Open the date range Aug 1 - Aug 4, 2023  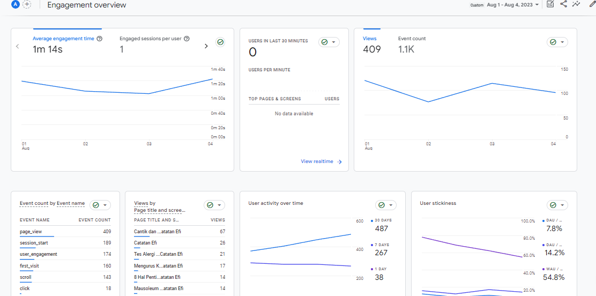pos(513,5)
